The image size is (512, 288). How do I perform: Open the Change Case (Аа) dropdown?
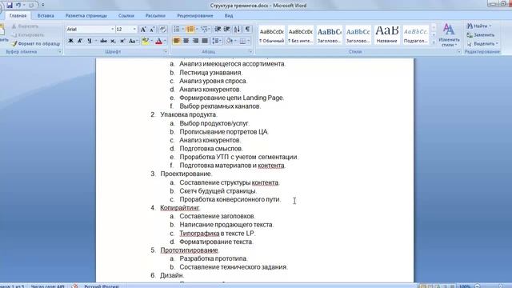coord(134,41)
